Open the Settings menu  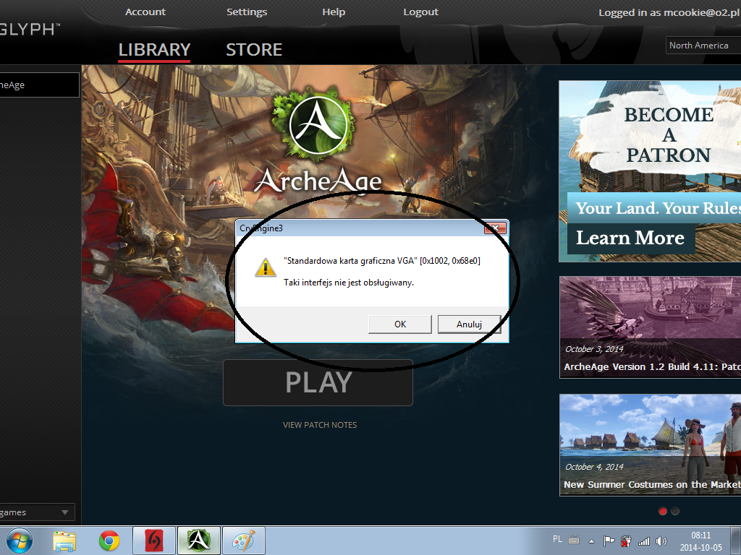click(247, 12)
